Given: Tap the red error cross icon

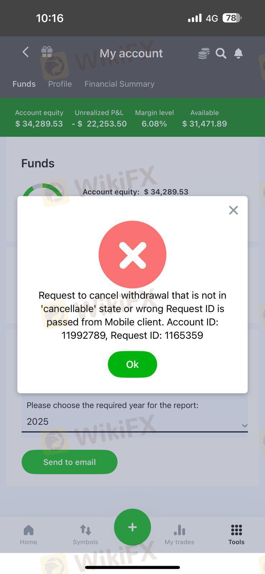Looking at the screenshot, I should pyautogui.click(x=132, y=254).
